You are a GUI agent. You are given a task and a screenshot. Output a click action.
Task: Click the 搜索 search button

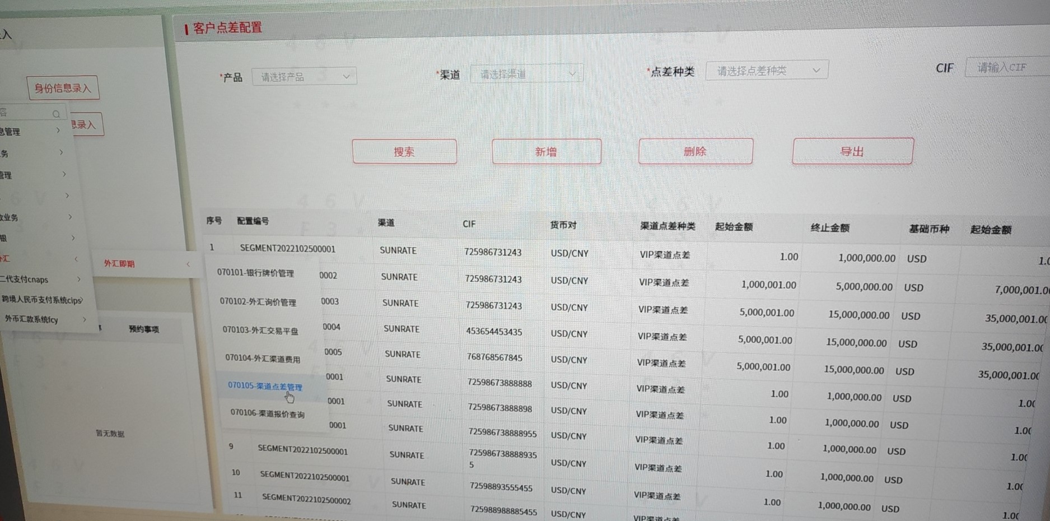pyautogui.click(x=404, y=152)
